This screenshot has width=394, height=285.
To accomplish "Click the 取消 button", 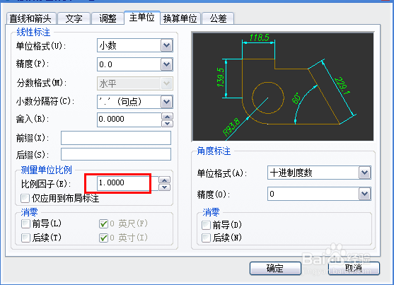I will [354, 269].
